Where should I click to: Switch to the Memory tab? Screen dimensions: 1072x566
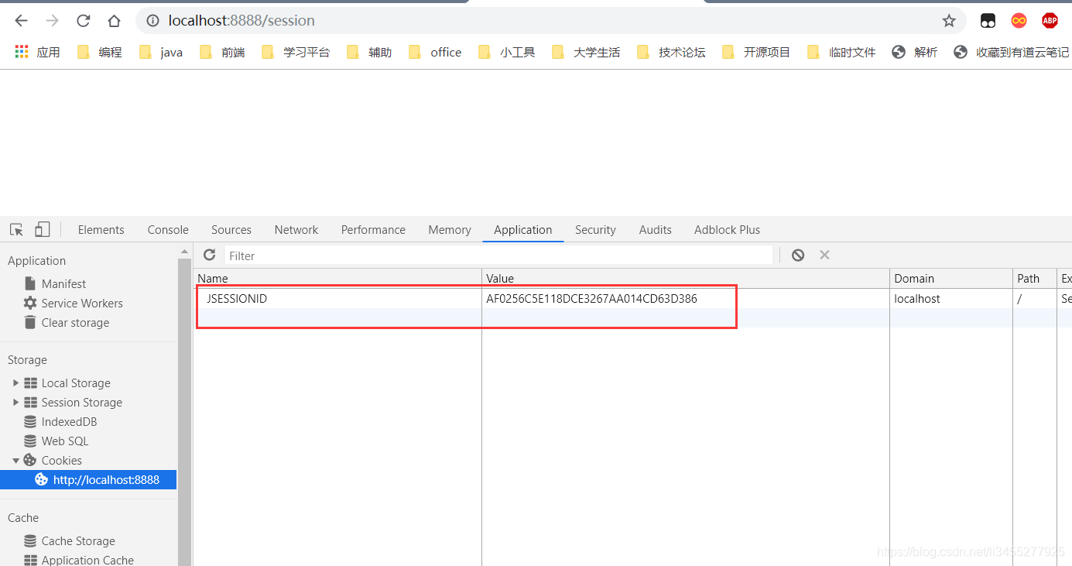click(450, 230)
